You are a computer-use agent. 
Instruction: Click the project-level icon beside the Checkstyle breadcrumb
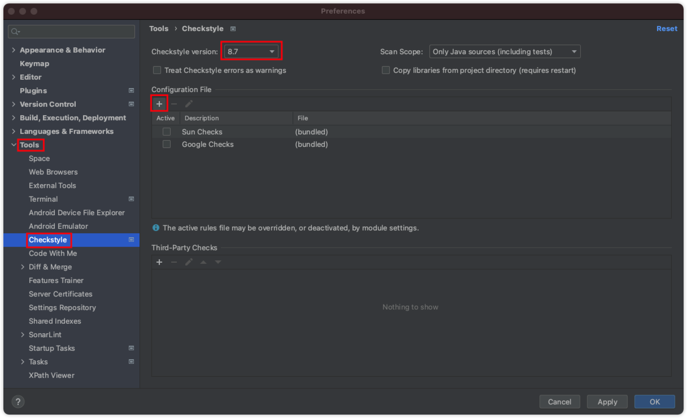(x=233, y=29)
